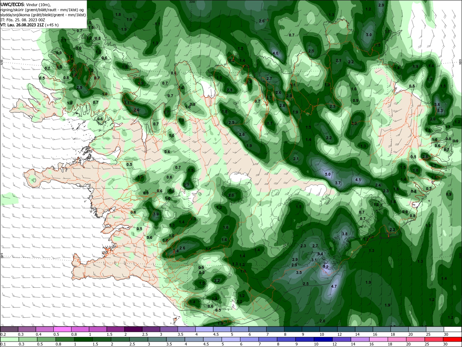The width and height of the screenshot is (462, 347).
Task: Click the darkest green swatch labelled 1, lower row
Action: click(x=83, y=339)
